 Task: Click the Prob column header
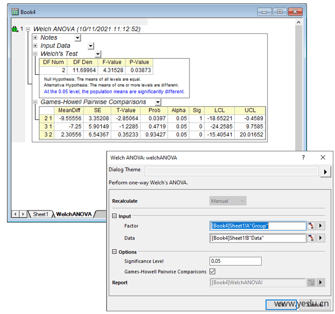click(154, 110)
